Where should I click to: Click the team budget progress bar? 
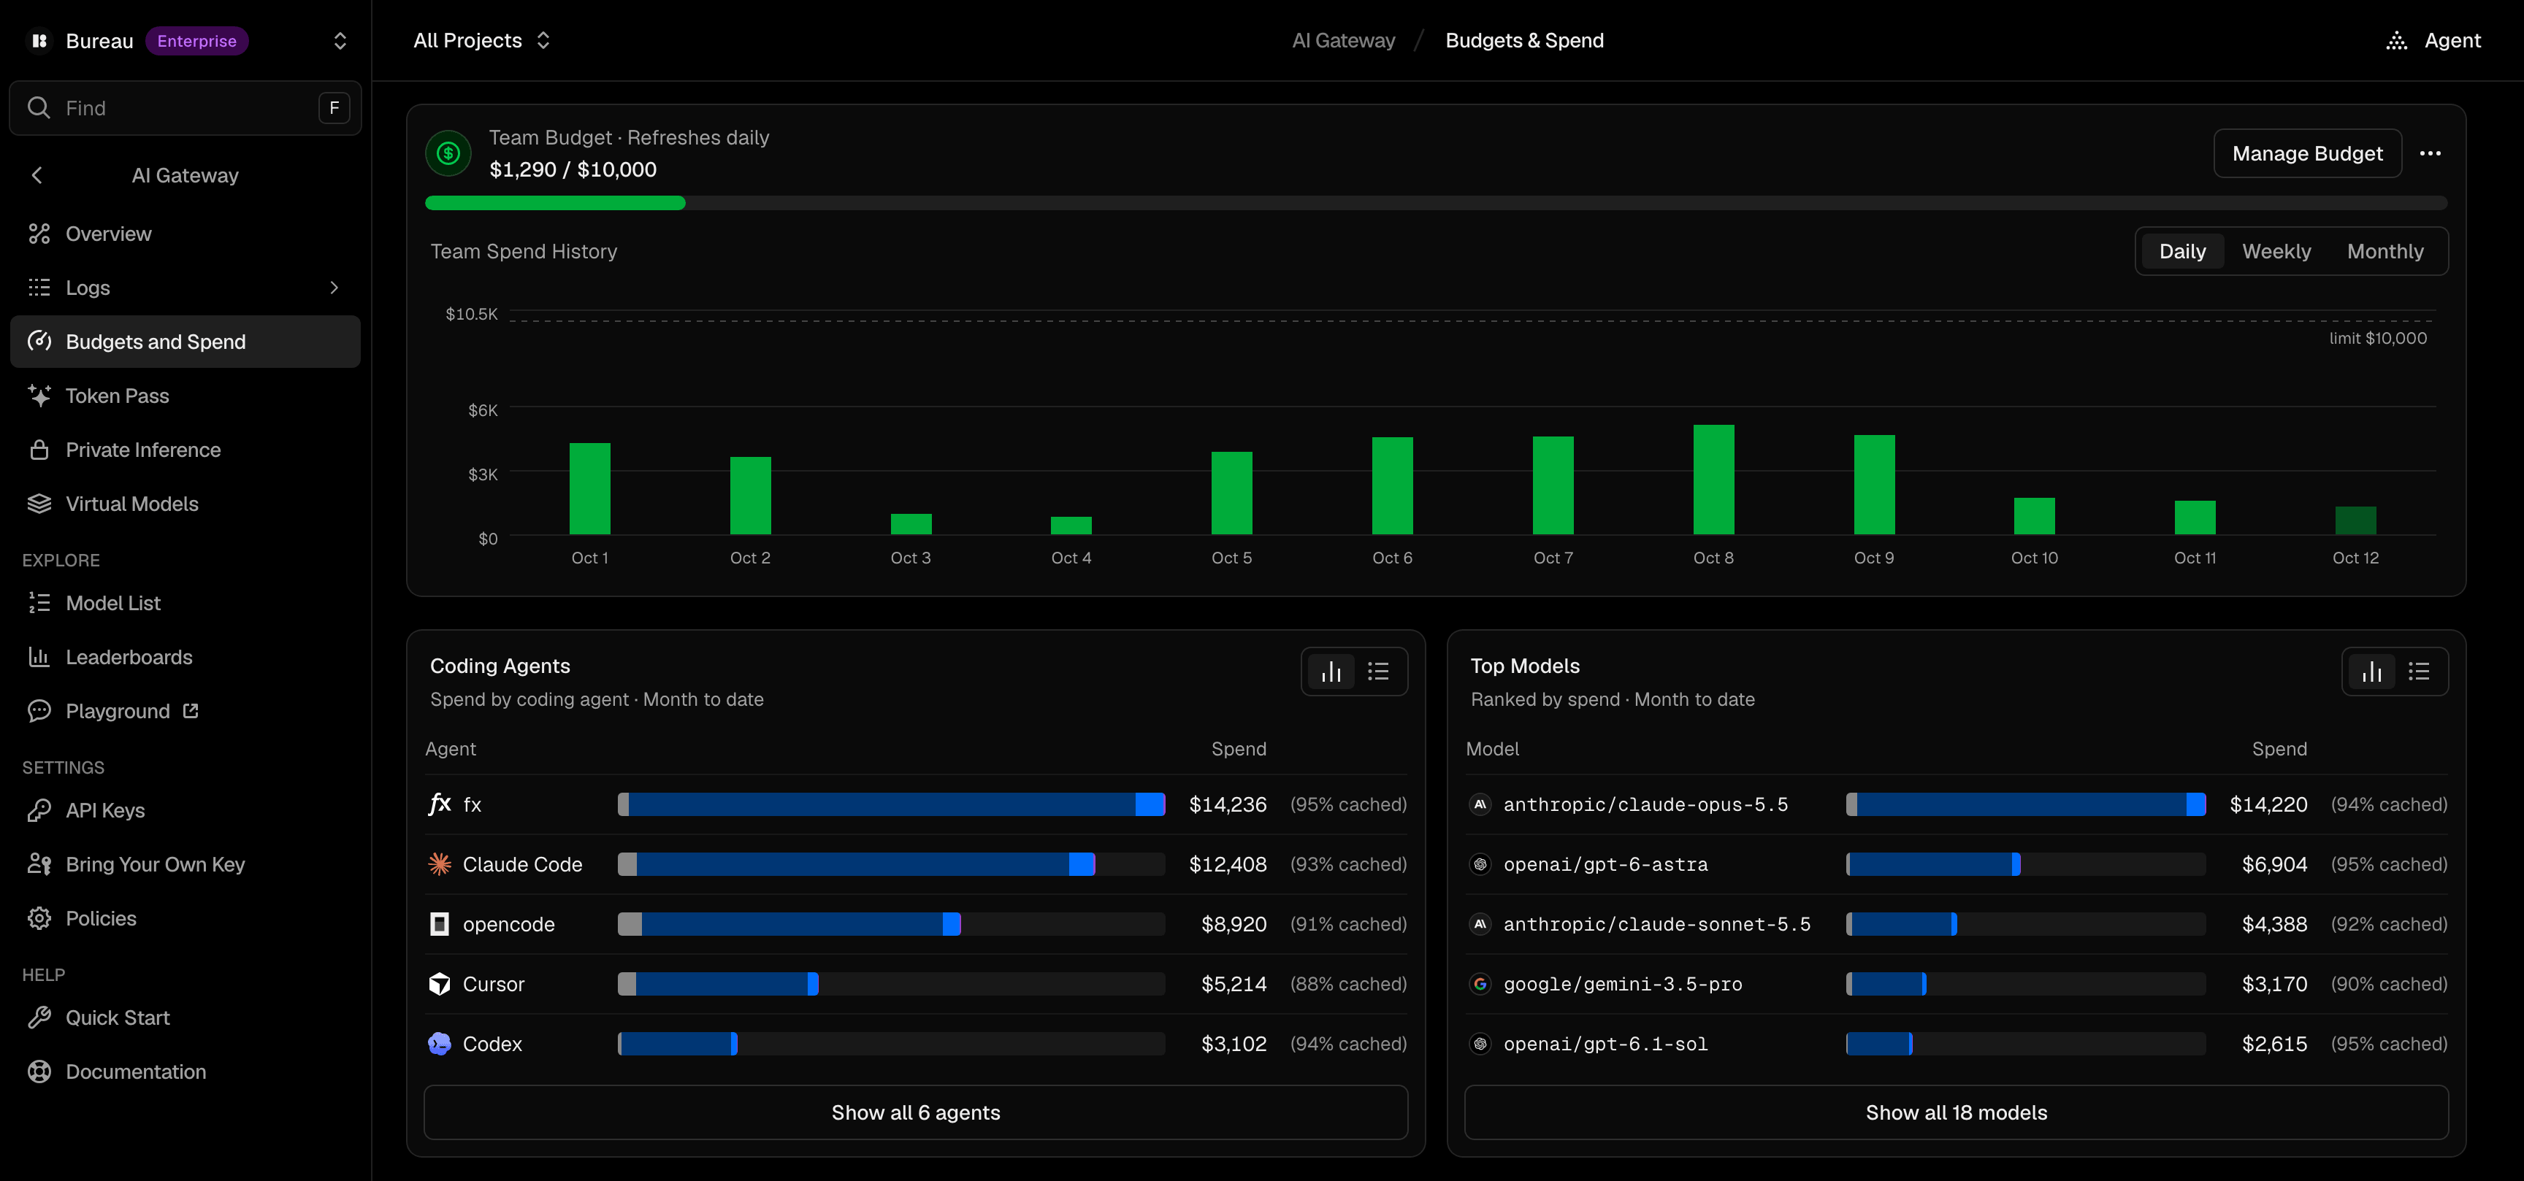coord(1437,203)
